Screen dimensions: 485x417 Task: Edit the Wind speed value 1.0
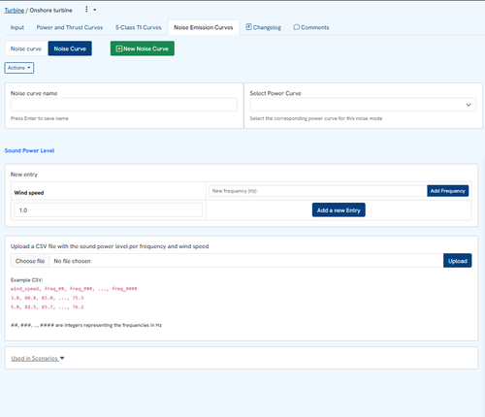point(109,210)
